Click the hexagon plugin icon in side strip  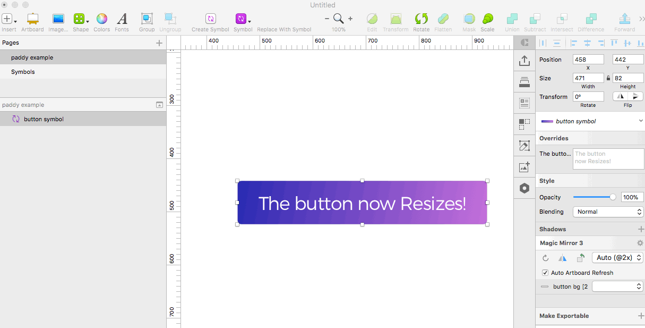(524, 188)
